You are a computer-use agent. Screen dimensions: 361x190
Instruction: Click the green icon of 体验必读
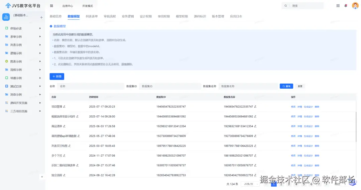point(6,28)
